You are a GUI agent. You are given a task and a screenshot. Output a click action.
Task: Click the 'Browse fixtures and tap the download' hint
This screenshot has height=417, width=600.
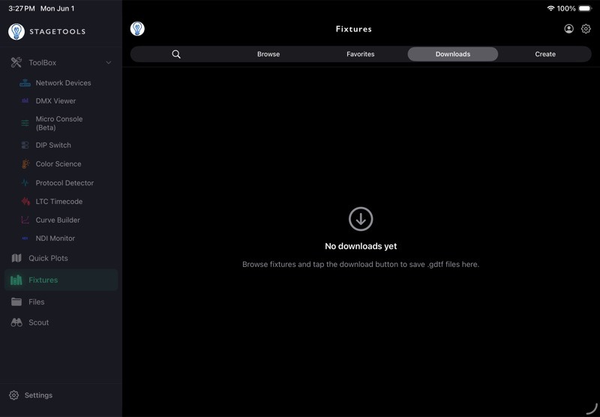click(x=361, y=264)
